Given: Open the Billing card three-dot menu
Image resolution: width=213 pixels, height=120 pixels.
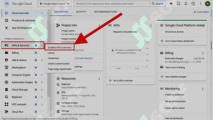Looking at the screenshot, I should 203,53.
